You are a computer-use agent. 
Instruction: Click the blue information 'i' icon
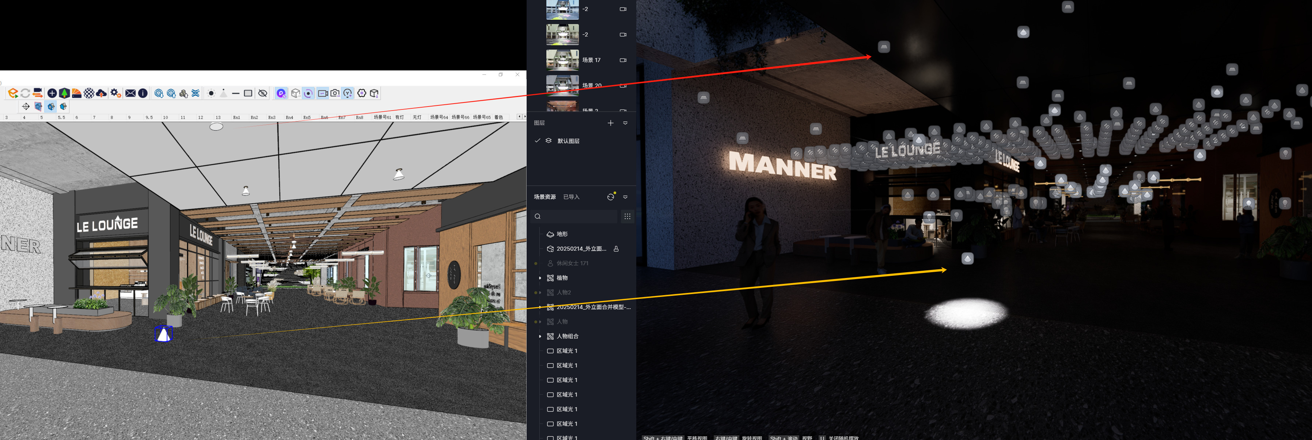[x=143, y=93]
